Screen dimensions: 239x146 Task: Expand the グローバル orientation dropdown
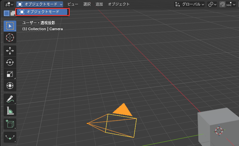coord(190,4)
